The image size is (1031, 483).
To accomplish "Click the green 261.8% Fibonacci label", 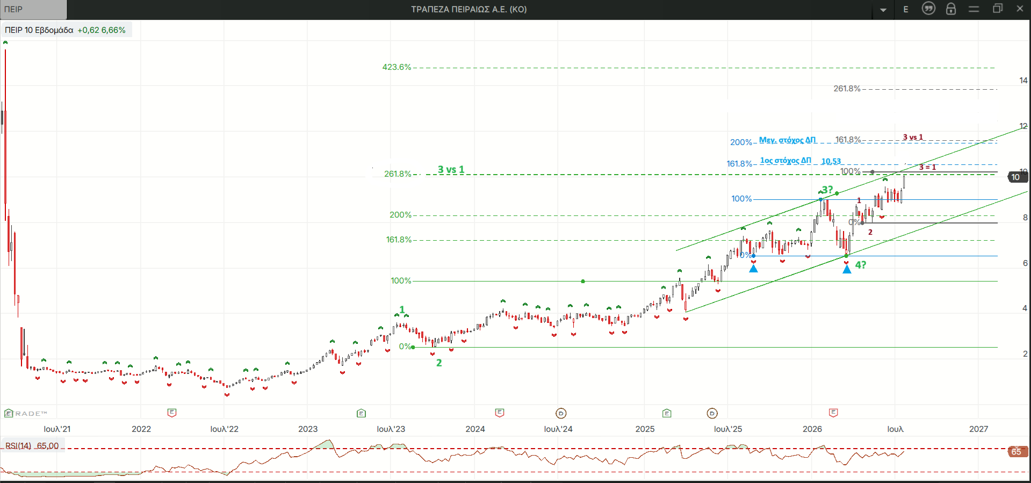I will [398, 174].
